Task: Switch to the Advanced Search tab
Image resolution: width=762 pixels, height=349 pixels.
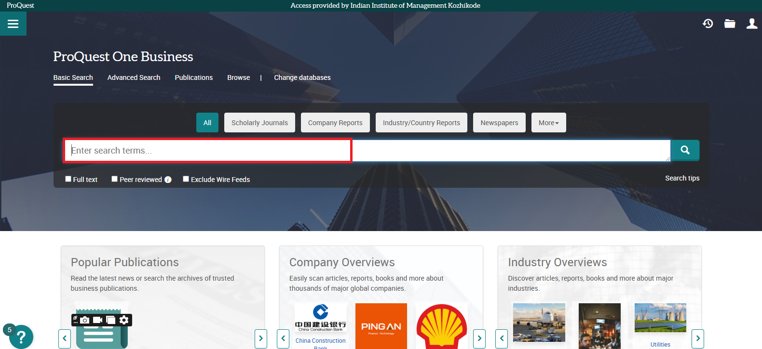Action: pyautogui.click(x=134, y=78)
